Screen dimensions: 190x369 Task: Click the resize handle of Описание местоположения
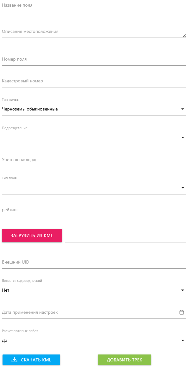click(184, 36)
